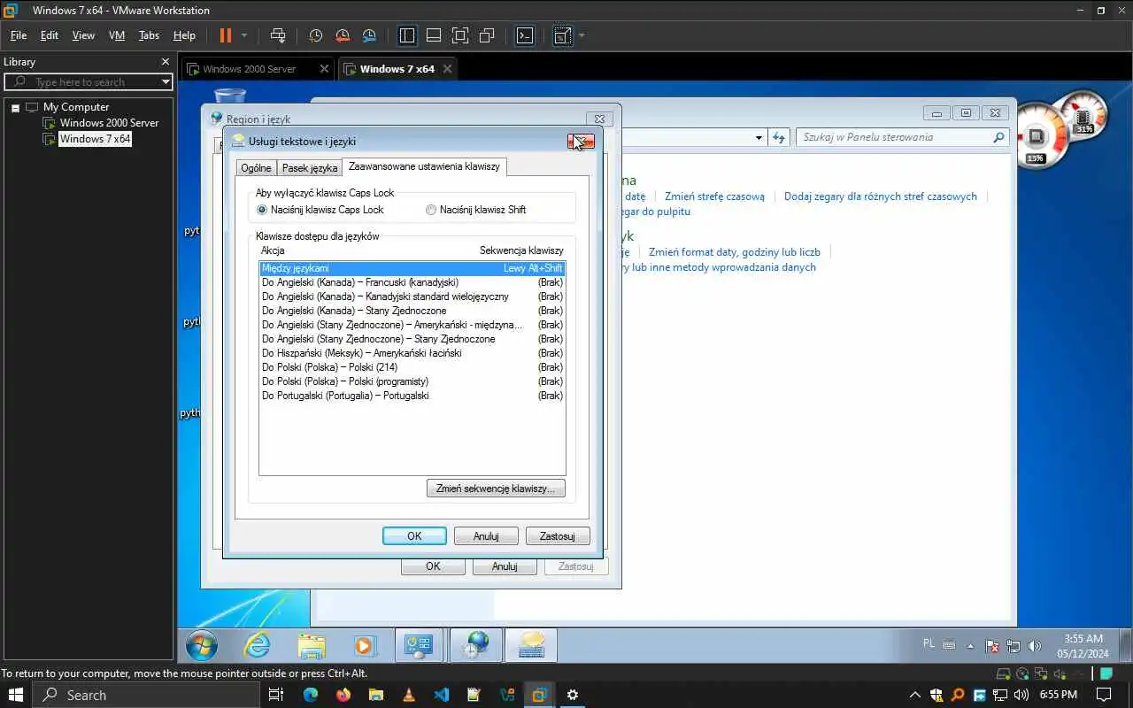
Task: Open the dropdown arrow beside the stretch guest icon
Action: click(x=582, y=35)
